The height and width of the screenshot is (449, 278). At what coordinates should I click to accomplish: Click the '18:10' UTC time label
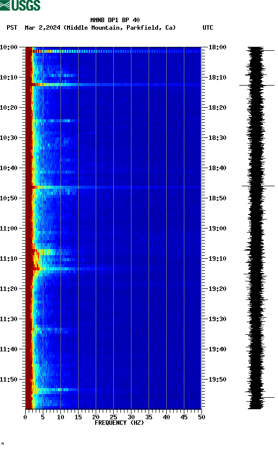pos(217,78)
